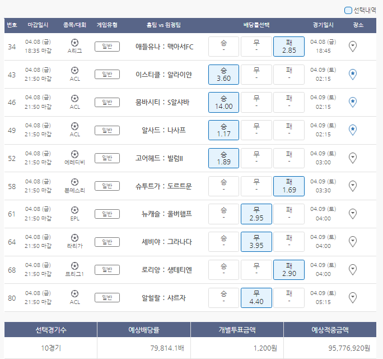
Task: Deselect 승 1.89 for 고어헤드 vs 빌럼II
Action: click(x=223, y=158)
